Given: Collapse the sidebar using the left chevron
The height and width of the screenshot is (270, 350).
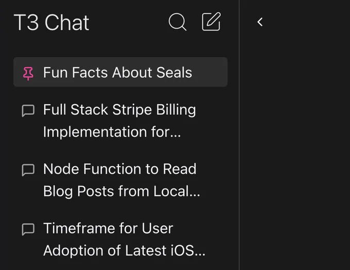Looking at the screenshot, I should pyautogui.click(x=260, y=22).
